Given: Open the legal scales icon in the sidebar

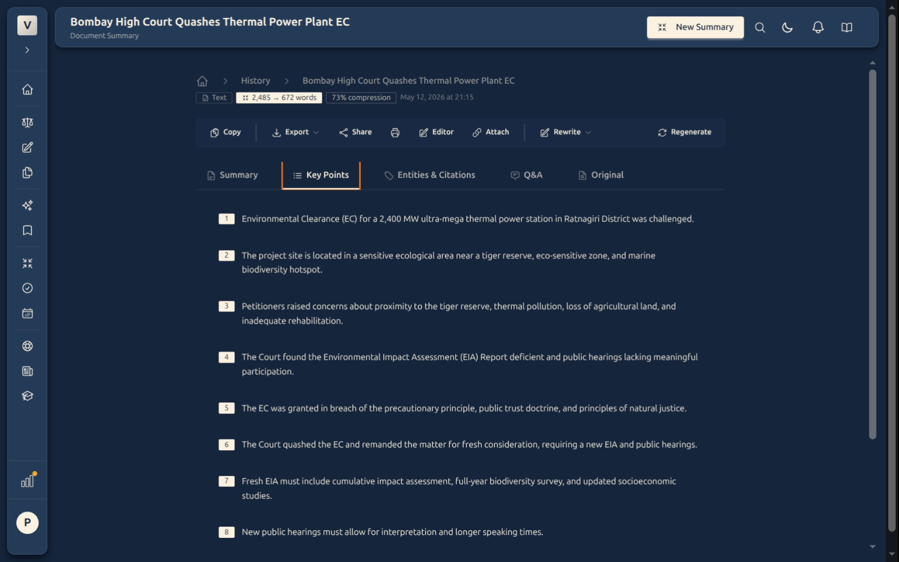Looking at the screenshot, I should pos(27,123).
